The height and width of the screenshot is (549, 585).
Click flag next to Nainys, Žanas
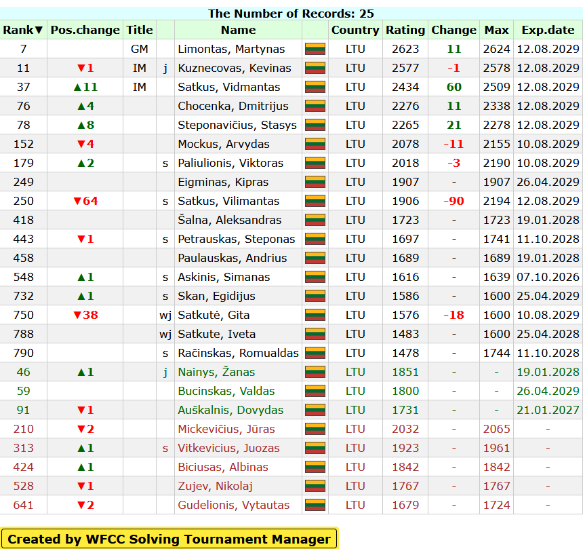[315, 372]
